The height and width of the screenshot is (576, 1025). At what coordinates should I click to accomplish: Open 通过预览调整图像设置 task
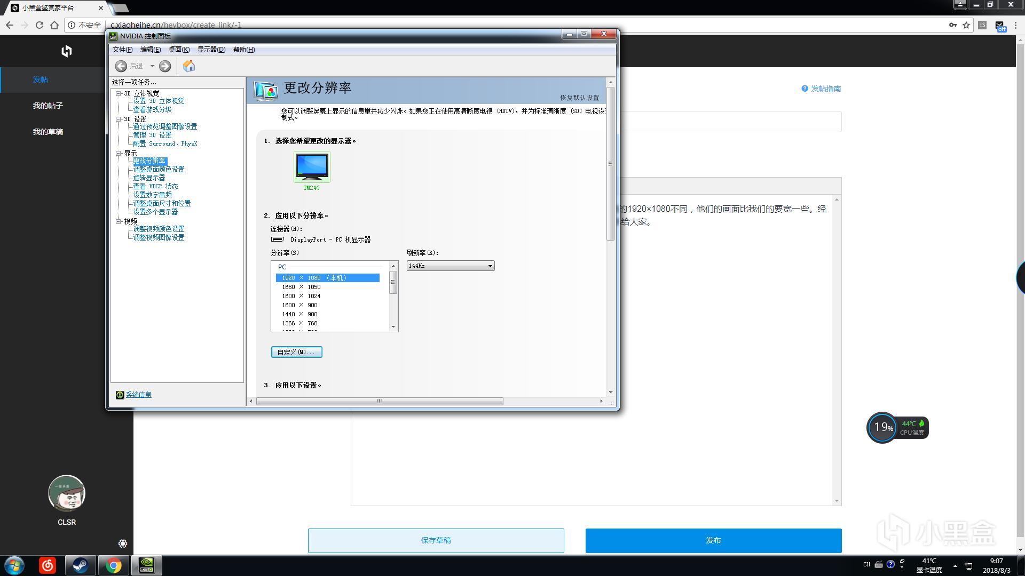tap(165, 126)
